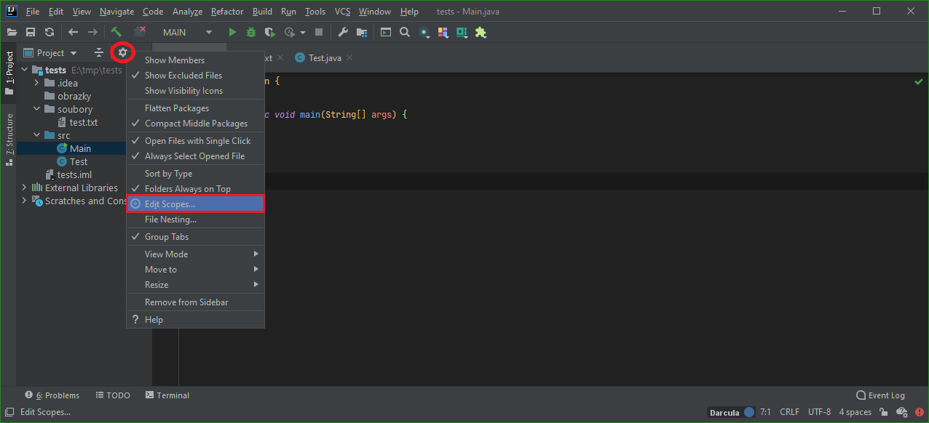Click the blue Darcula theme color circle
This screenshot has width=929, height=423.
coord(750,411)
